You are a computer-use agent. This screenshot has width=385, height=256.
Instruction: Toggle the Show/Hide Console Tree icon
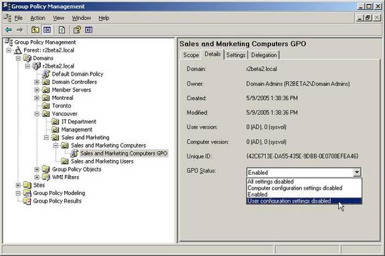pyautogui.click(x=47, y=30)
